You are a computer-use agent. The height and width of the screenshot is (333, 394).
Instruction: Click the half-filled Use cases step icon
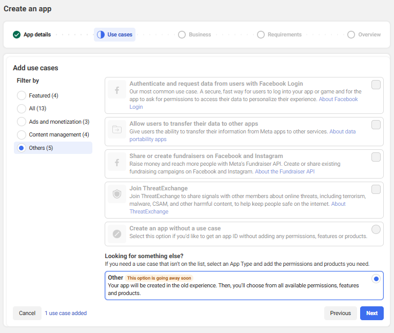click(101, 35)
